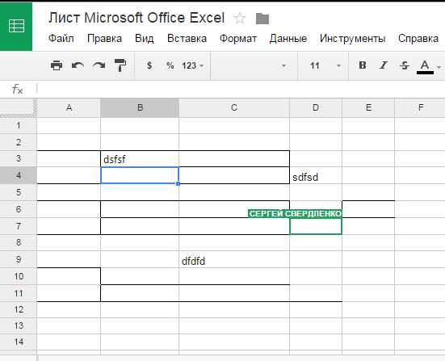Open the text color picker
The width and height of the screenshot is (445, 361).
[428, 66]
